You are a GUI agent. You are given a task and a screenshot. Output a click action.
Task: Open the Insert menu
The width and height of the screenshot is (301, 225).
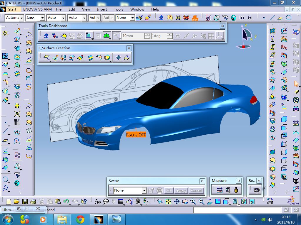102,9
